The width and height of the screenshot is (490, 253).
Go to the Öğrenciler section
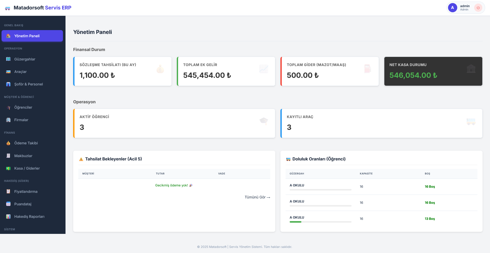23,107
